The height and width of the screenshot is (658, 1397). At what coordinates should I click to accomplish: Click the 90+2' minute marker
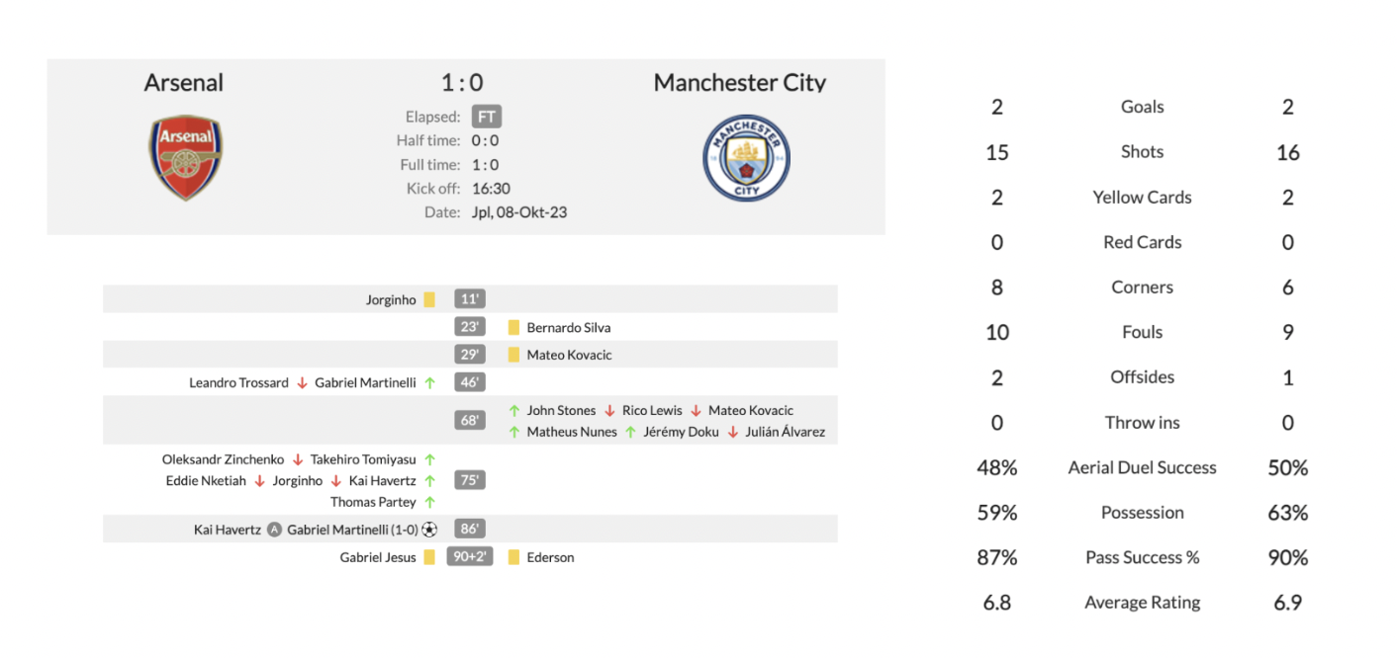point(470,557)
